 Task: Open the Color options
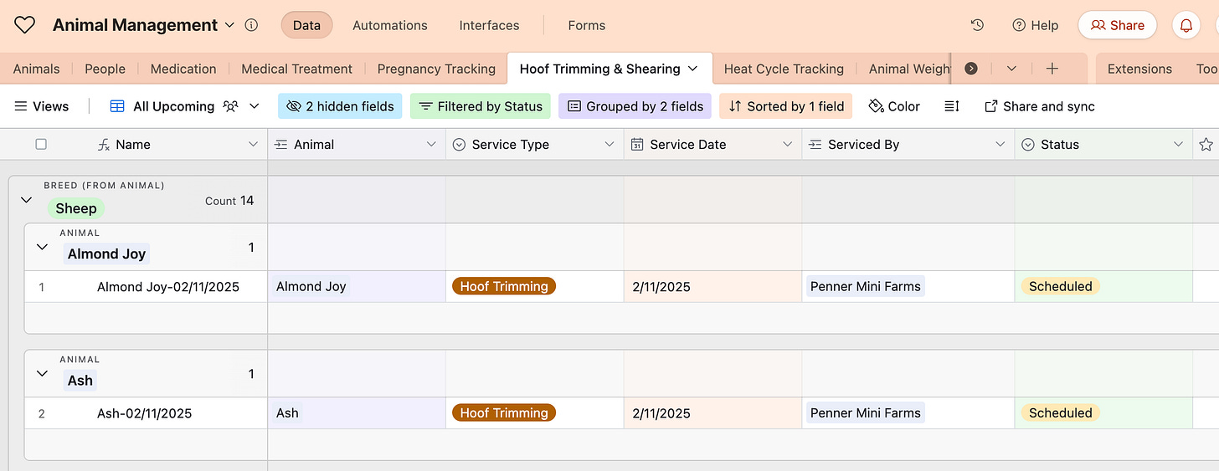(x=894, y=106)
